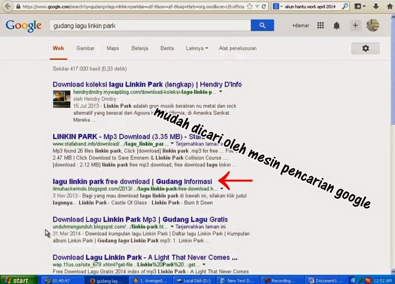Click the Google logo

click(x=24, y=26)
